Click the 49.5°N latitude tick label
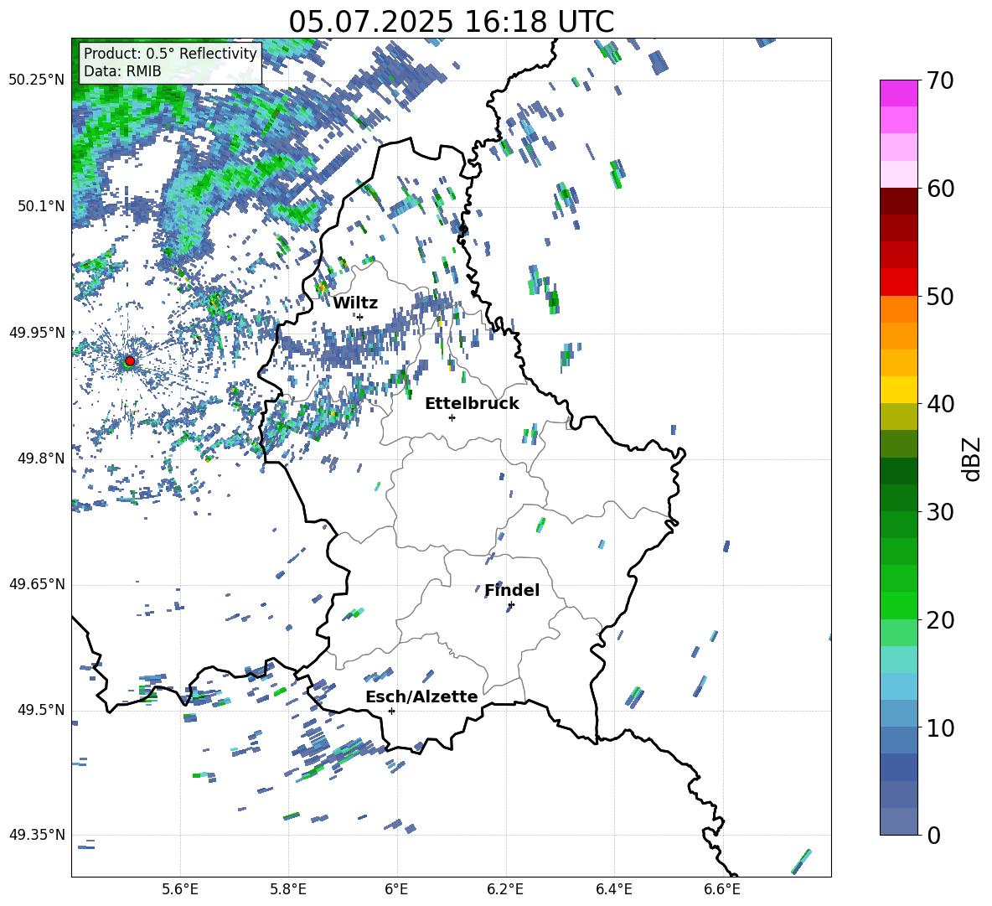Viewport: 992px width, 906px height. [41, 710]
